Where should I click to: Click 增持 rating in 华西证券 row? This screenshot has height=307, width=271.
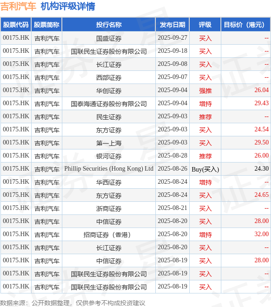coord(206,182)
